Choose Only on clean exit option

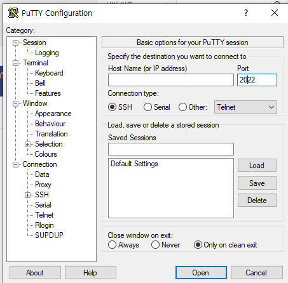click(198, 245)
